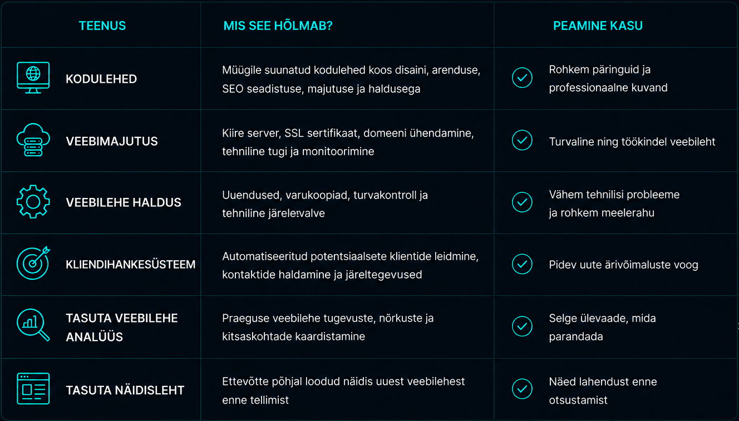
Task: Click the globe monitor icon beside Kodulehed
Action: click(33, 78)
